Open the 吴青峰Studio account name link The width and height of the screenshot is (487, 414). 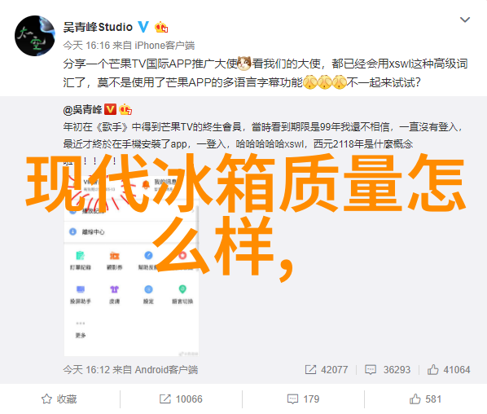(x=98, y=28)
